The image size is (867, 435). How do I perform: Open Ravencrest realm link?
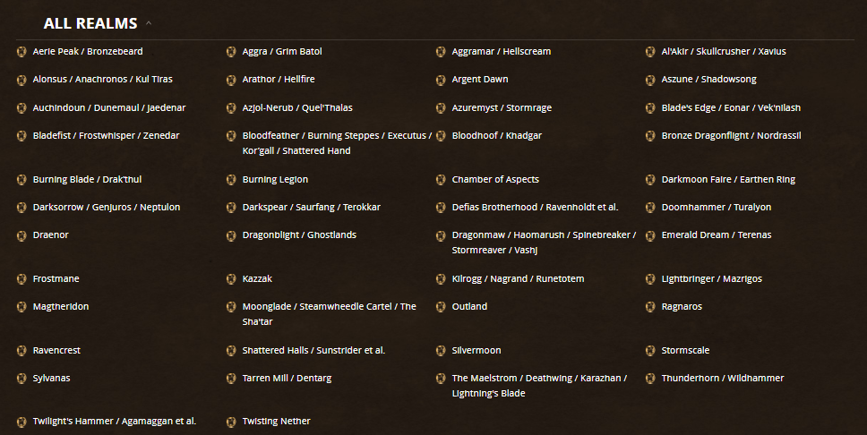tap(56, 351)
